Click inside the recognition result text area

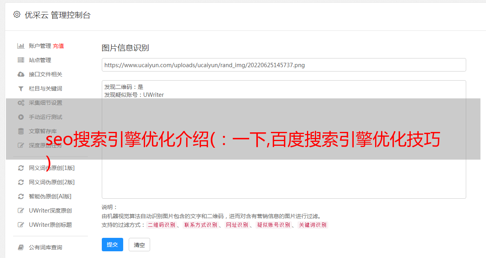coord(284,139)
